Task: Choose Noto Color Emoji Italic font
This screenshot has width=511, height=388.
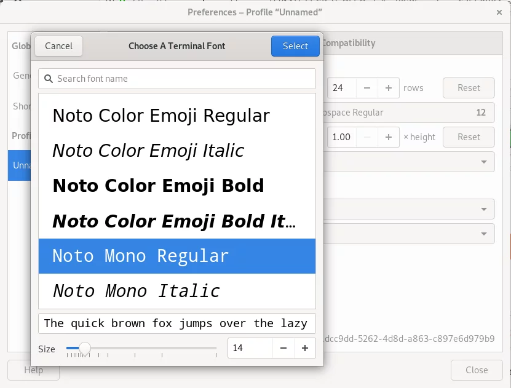Action: [177, 151]
